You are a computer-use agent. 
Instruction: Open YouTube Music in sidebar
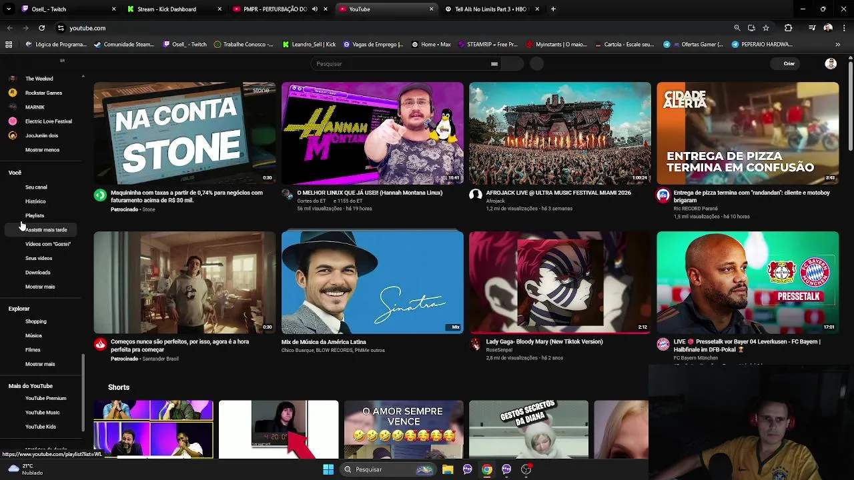(x=42, y=413)
